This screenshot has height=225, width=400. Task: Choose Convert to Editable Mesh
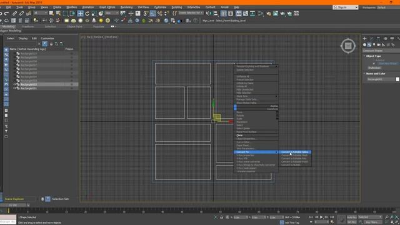(294, 155)
